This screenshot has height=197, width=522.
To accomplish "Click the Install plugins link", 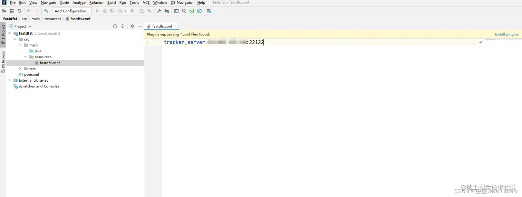I will [506, 34].
